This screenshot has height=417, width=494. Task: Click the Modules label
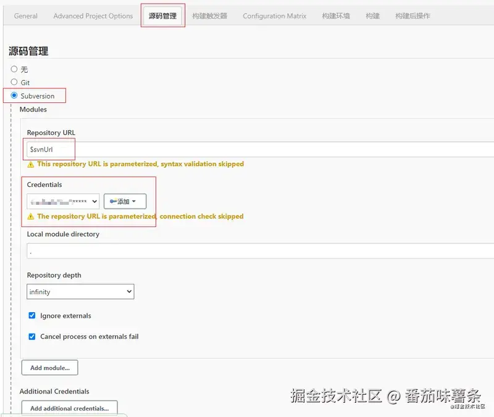coord(33,109)
